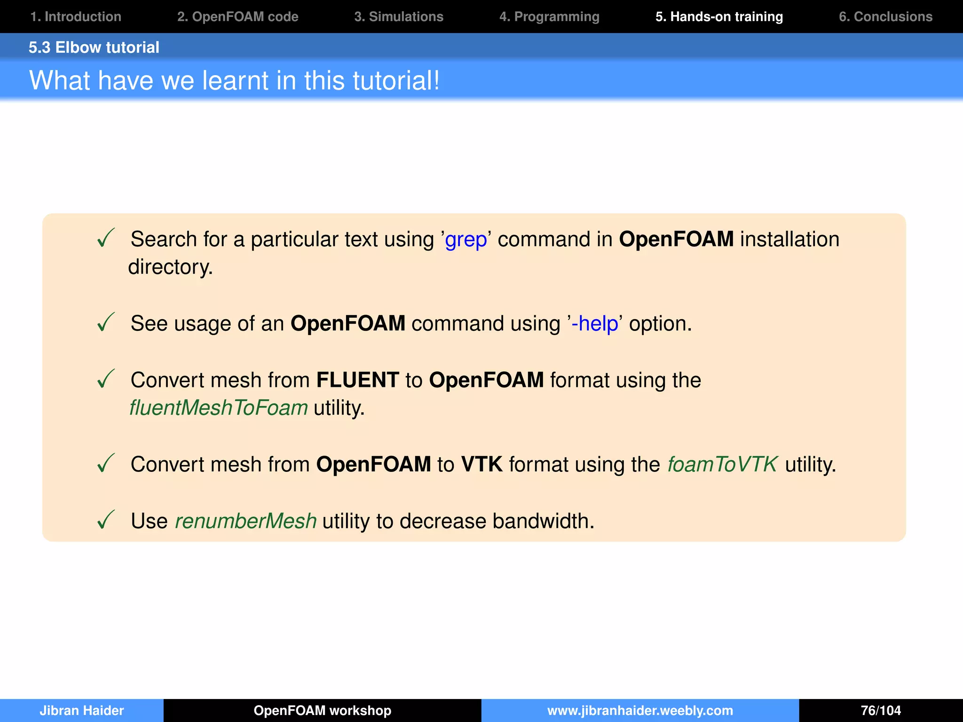Go to the 2. OpenFOAM code section
The height and width of the screenshot is (722, 963).
tap(237, 16)
